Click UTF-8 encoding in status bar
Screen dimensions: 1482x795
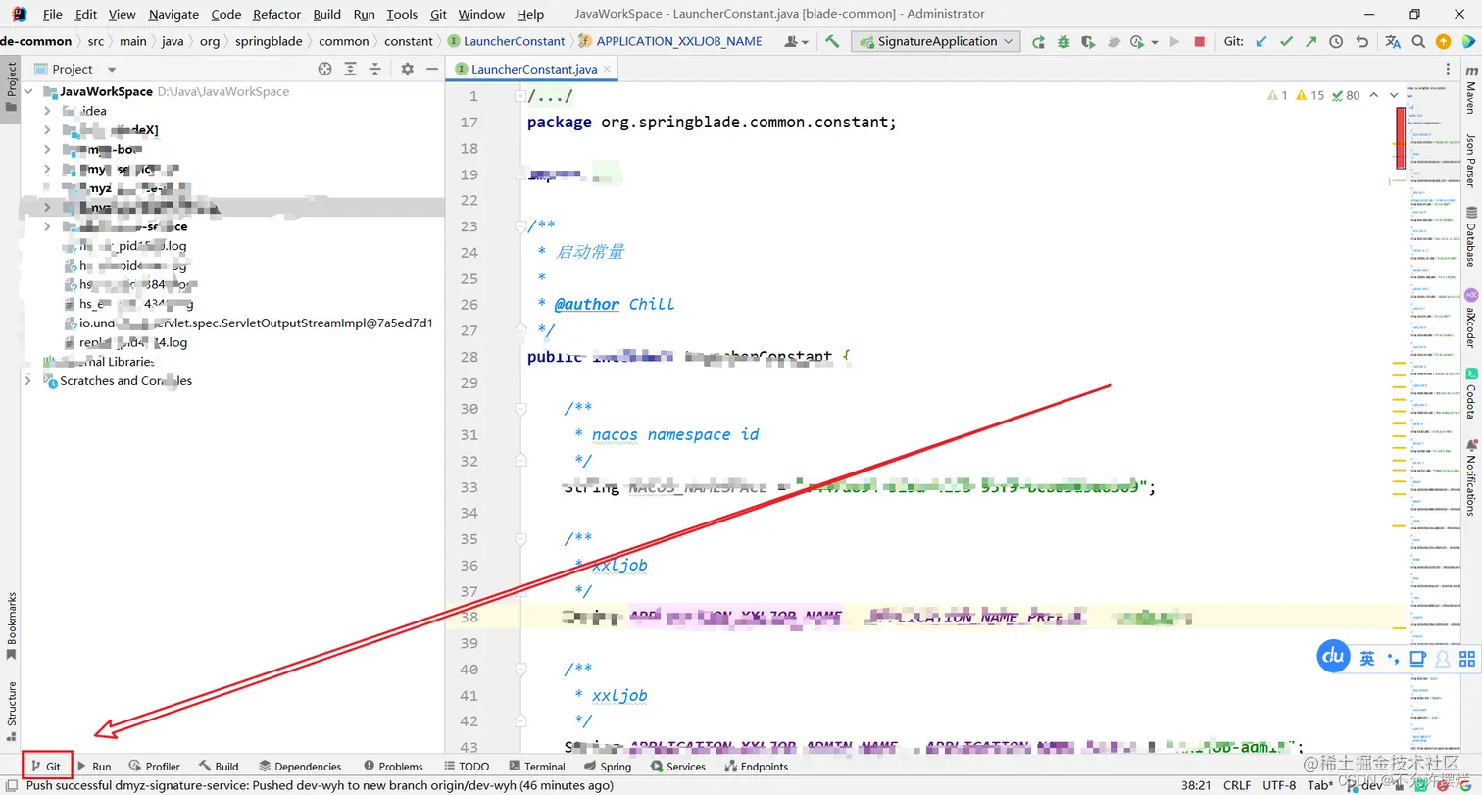(1279, 785)
